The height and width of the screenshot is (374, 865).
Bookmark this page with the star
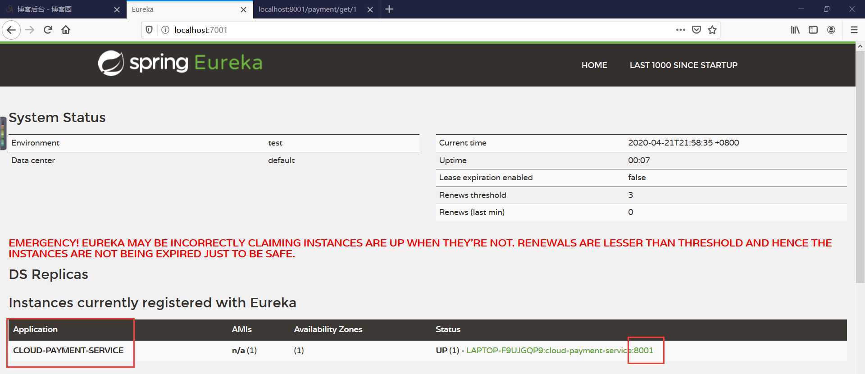click(x=712, y=30)
